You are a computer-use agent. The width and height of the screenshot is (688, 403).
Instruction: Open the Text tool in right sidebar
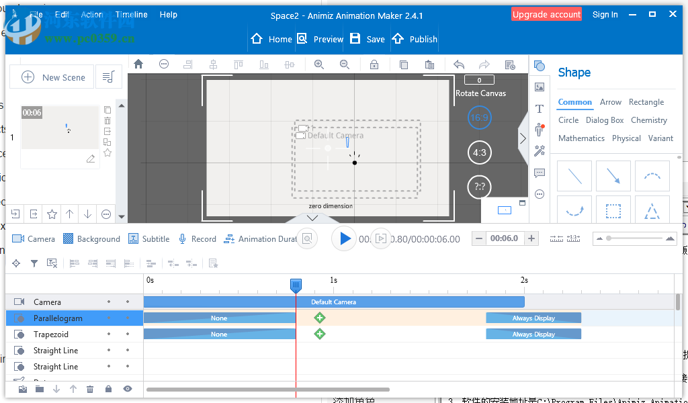pyautogui.click(x=539, y=108)
